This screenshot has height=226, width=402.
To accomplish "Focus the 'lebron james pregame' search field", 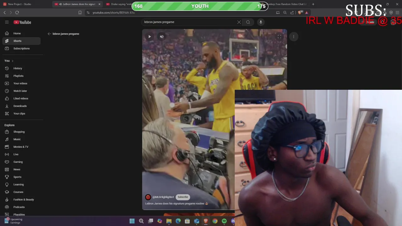I will 188,22.
